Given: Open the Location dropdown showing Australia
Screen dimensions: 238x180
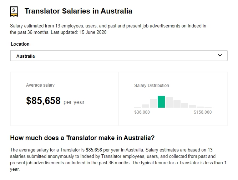Looking at the screenshot, I should coord(118,56).
